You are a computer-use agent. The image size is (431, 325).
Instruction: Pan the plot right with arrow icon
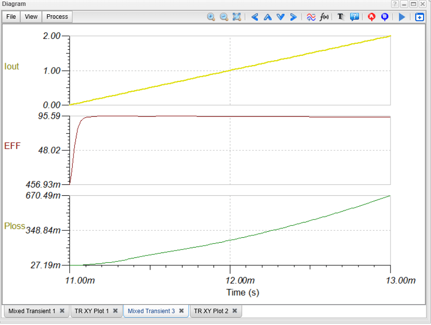click(293, 17)
